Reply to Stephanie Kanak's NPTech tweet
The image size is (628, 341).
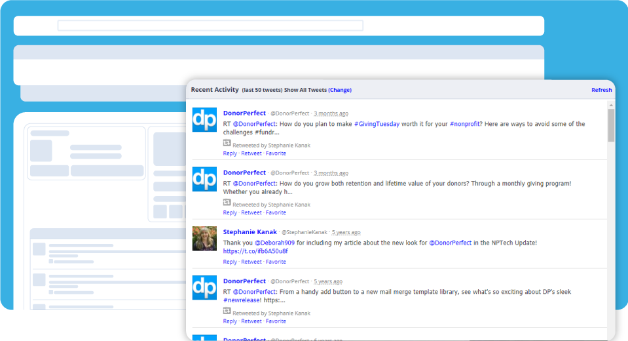(230, 262)
